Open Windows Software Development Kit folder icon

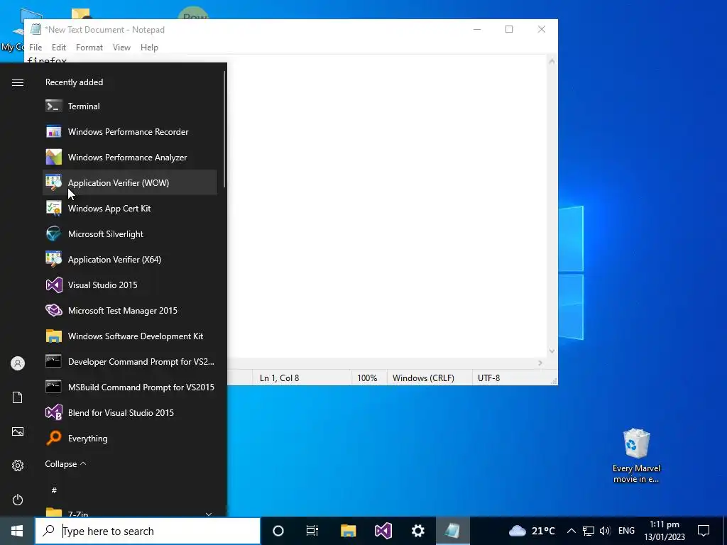click(x=54, y=336)
